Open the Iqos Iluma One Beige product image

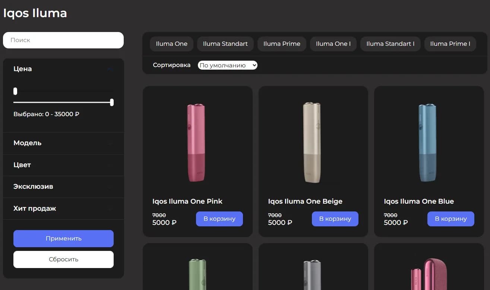click(312, 143)
